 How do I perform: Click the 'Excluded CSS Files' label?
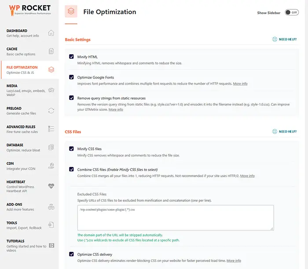(x=92, y=194)
